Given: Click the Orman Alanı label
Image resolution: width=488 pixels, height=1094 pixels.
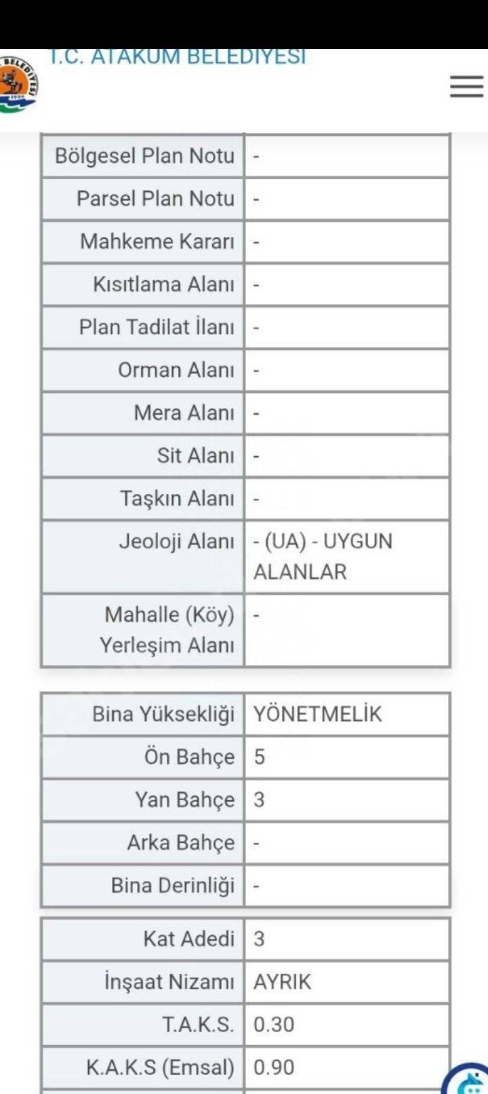Looking at the screenshot, I should coord(176,370).
